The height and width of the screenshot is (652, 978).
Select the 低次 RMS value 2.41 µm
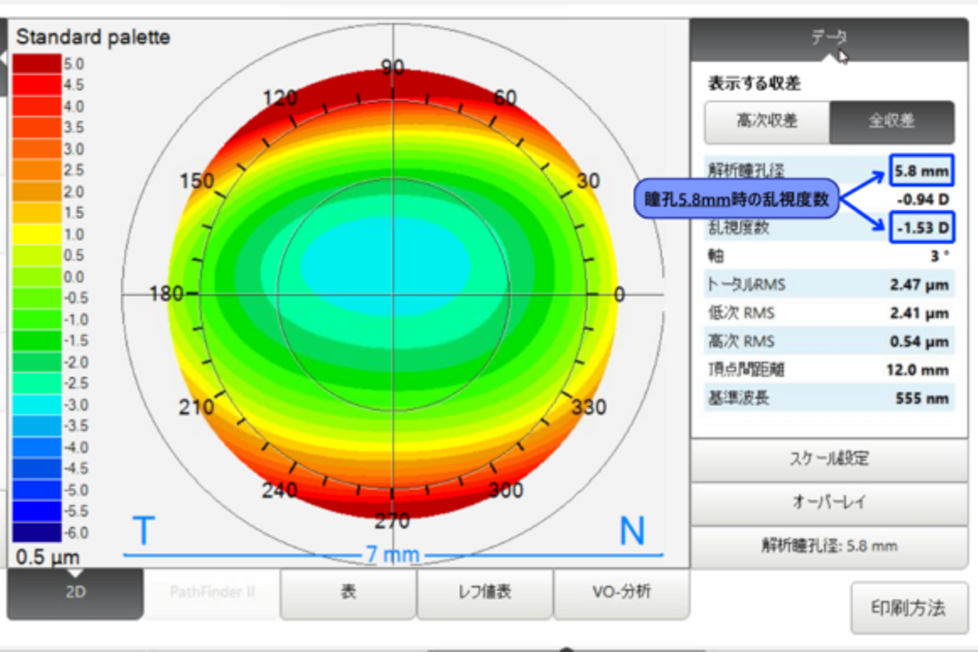click(920, 313)
